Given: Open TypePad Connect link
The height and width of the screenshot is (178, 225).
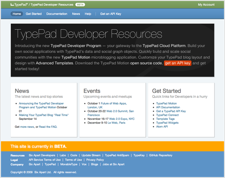Looking at the screenshot, I should [167, 115].
